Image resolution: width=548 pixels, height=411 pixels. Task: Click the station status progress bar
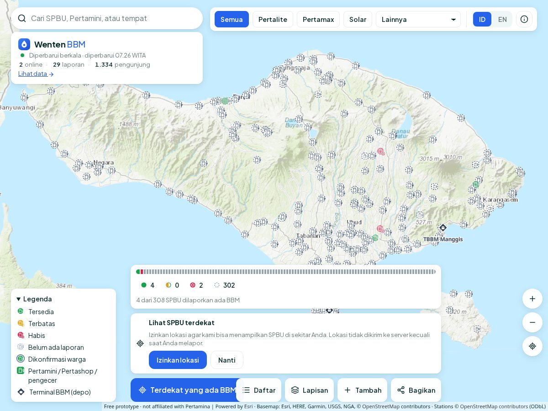[286, 272]
